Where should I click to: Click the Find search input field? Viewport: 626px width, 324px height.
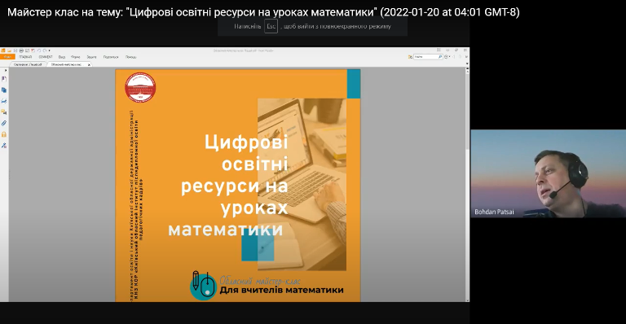click(x=429, y=57)
